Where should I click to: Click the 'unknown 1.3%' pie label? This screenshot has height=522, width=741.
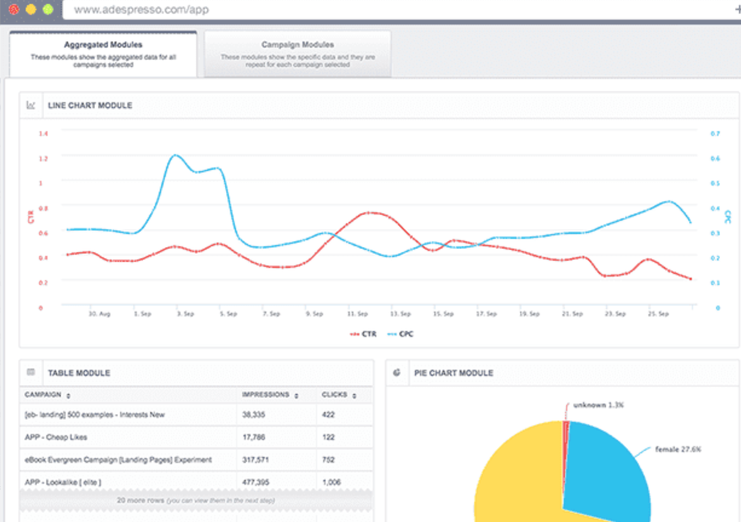tap(598, 405)
